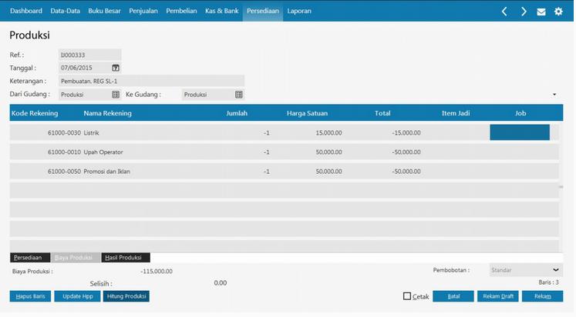Screen dimensions: 576x317
Task: Open the Laporan menu
Action: (x=299, y=12)
